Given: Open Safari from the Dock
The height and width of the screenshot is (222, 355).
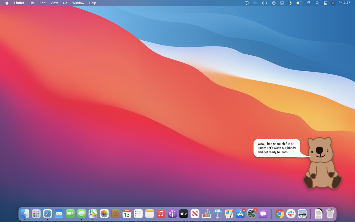Looking at the screenshot, I should pyautogui.click(x=47, y=213).
